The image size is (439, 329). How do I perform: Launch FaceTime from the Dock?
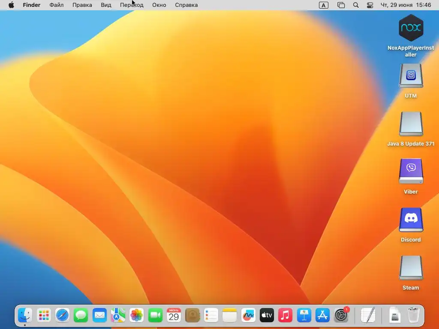tap(155, 316)
